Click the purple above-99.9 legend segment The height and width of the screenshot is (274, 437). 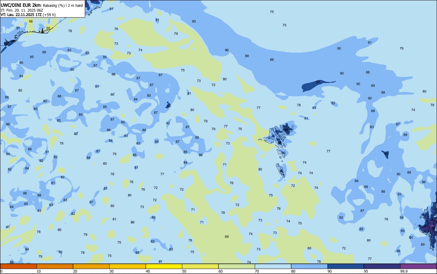[418, 266]
